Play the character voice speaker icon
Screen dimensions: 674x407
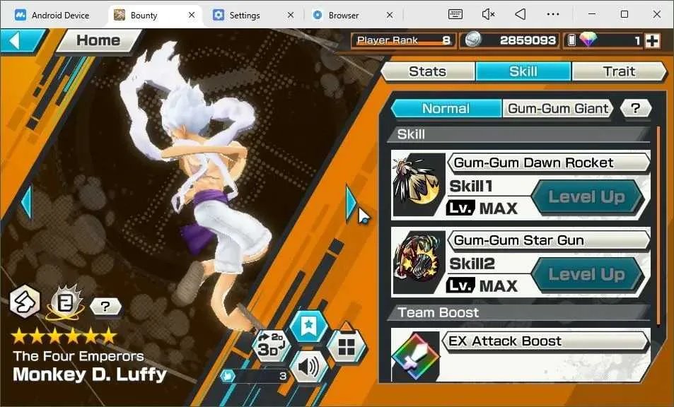click(x=308, y=367)
